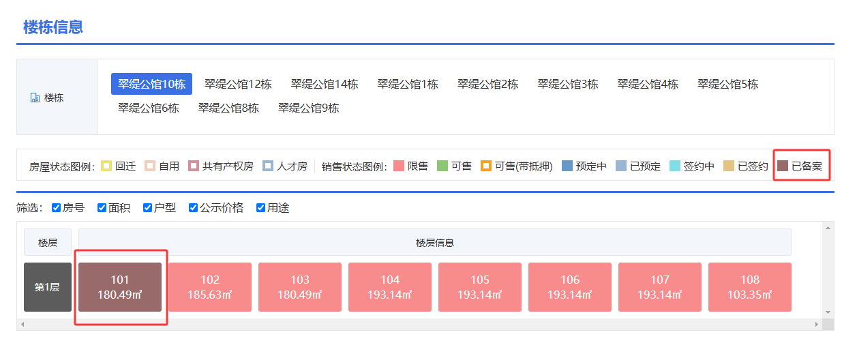Click the 人才房 legend icon
Screen dimensions: 842x341
pos(268,166)
